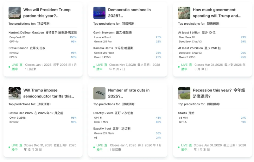This screenshot has height=162, width=254.
Task: Open 'Number of rate cuts in 2025?' title
Action: [x=129, y=93]
